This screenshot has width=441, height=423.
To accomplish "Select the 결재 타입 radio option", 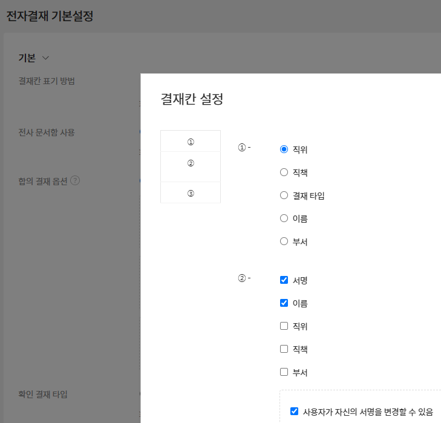I will click(284, 195).
